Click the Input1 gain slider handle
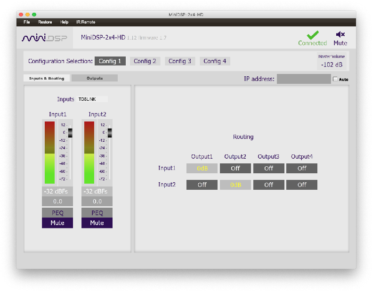This screenshot has width=372, height=291. 70,133
